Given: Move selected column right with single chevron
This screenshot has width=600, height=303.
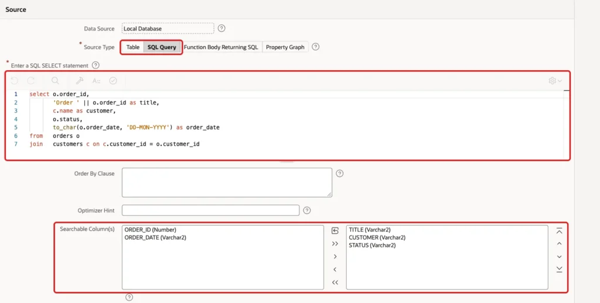Looking at the screenshot, I should coord(335,257).
